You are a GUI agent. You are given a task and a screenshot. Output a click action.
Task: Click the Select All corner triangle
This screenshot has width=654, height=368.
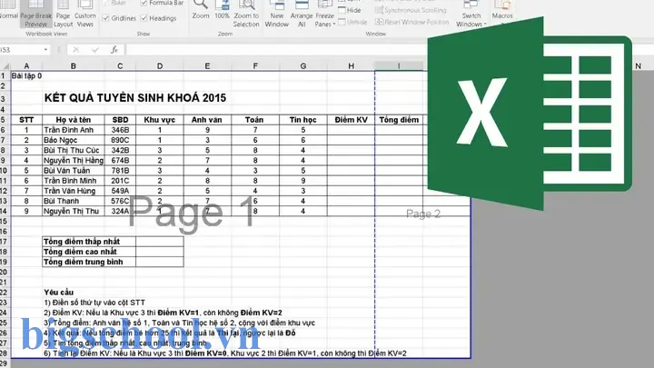[x=5, y=66]
